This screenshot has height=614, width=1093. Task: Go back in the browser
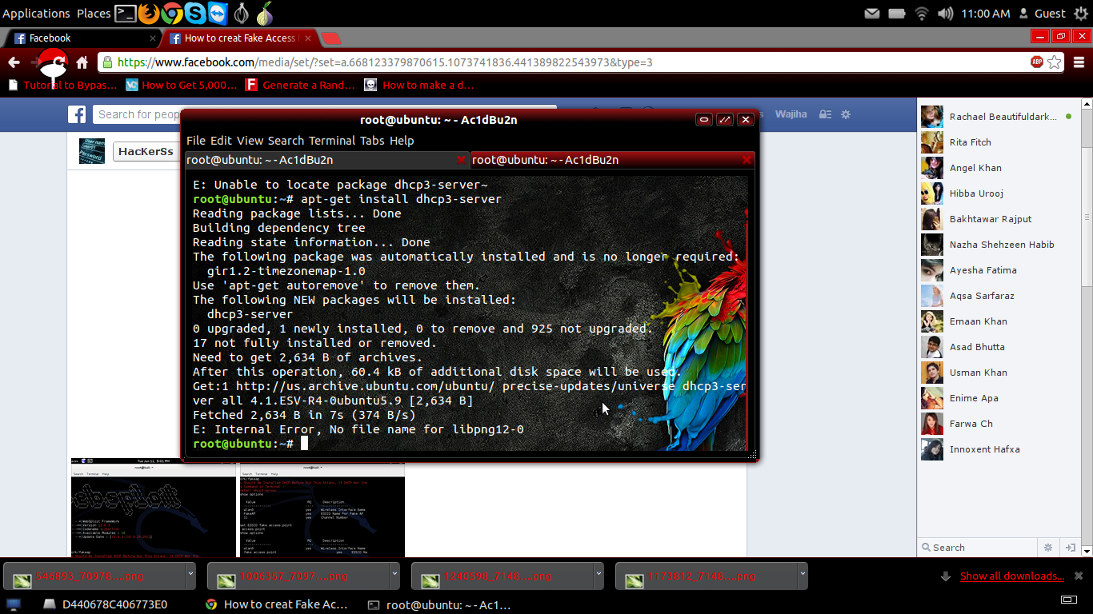pyautogui.click(x=14, y=62)
